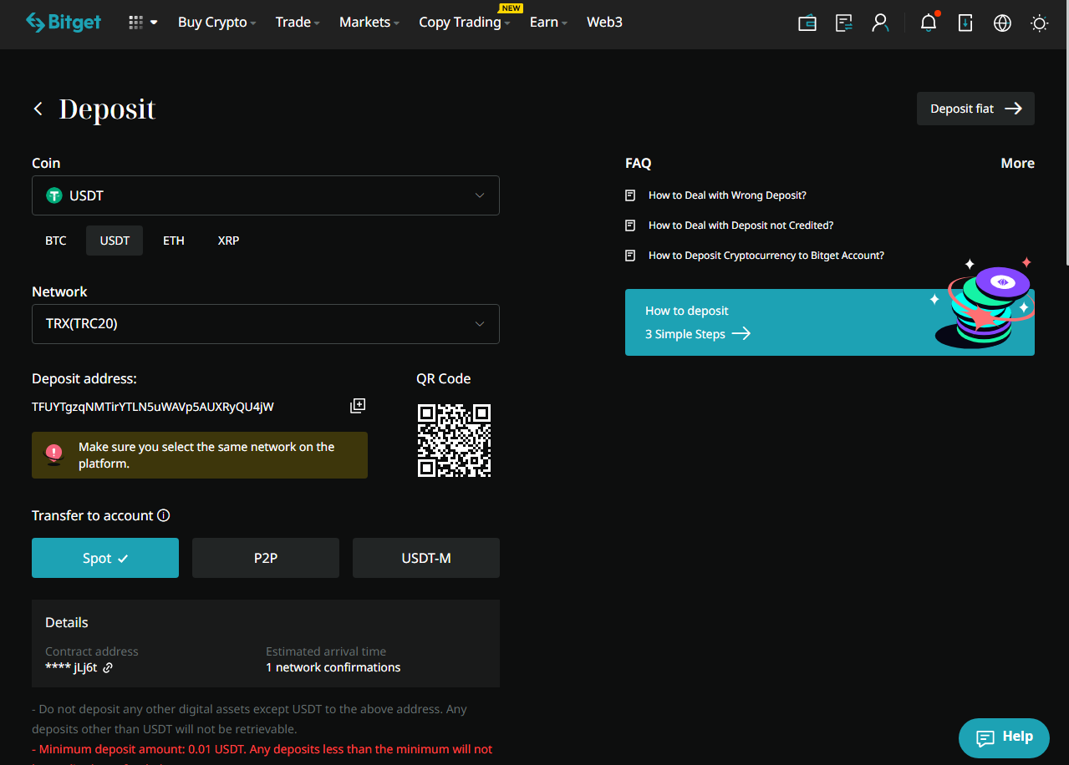Open the user profile icon
The height and width of the screenshot is (765, 1069).
point(880,23)
